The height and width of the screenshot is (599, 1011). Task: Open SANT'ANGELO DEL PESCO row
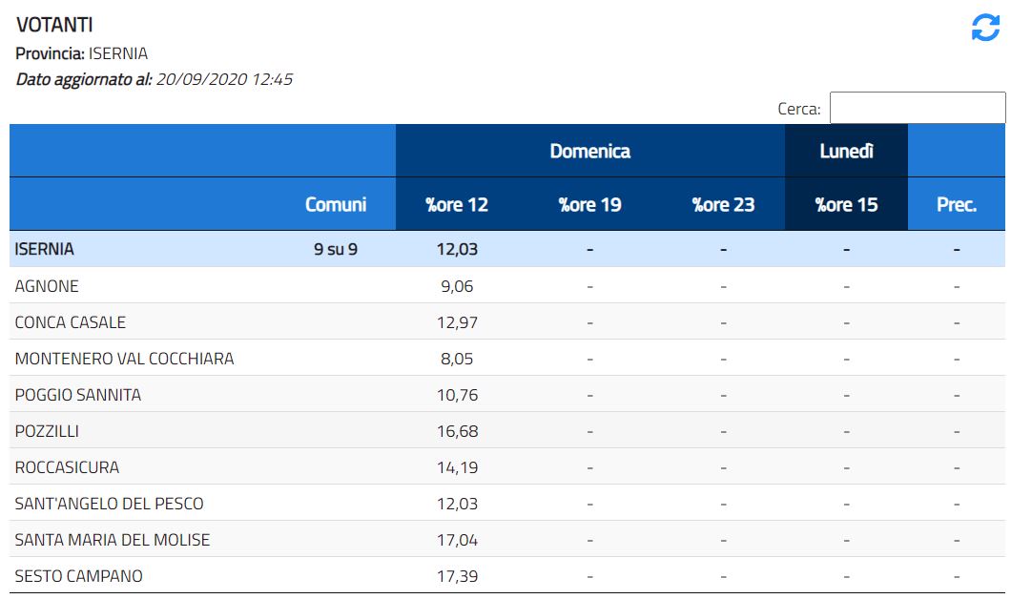pyautogui.click(x=507, y=503)
